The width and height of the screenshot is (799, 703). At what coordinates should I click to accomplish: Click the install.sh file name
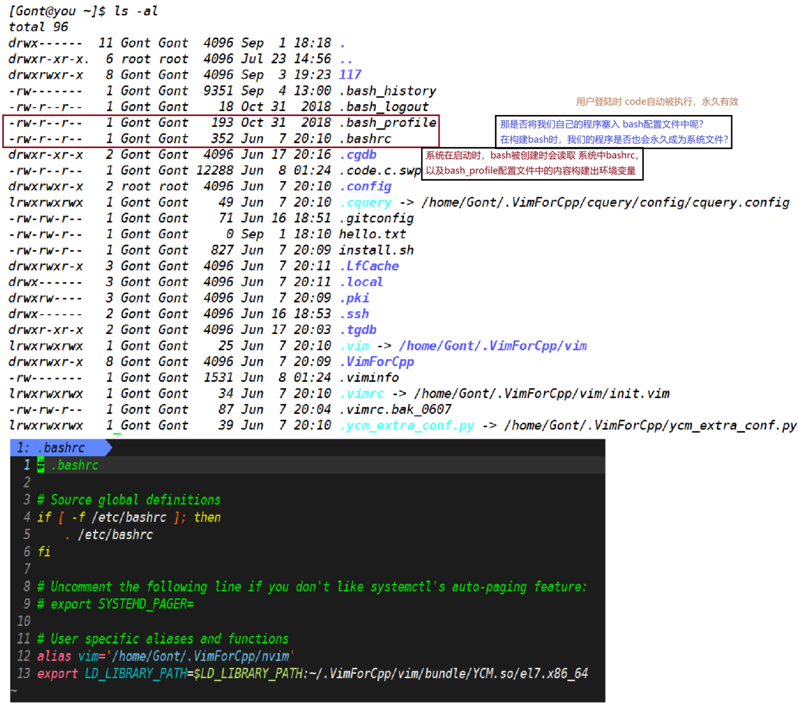(377, 250)
